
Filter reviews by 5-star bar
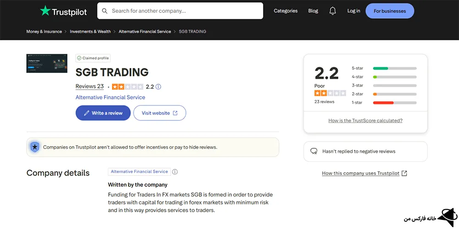pos(395,68)
